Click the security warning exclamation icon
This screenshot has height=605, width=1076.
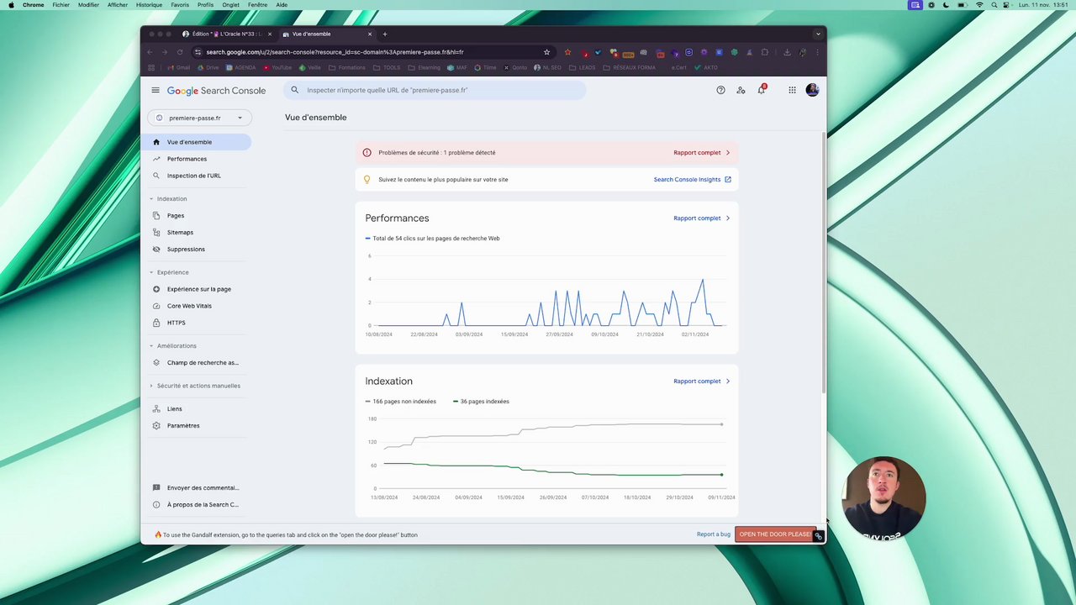coord(367,153)
